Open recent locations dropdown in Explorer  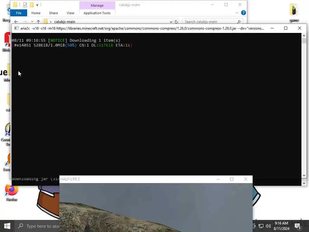pyautogui.click(x=32, y=22)
